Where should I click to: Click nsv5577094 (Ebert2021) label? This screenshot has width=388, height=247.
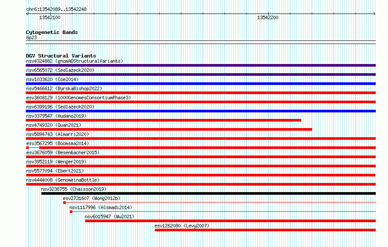coord(55,171)
